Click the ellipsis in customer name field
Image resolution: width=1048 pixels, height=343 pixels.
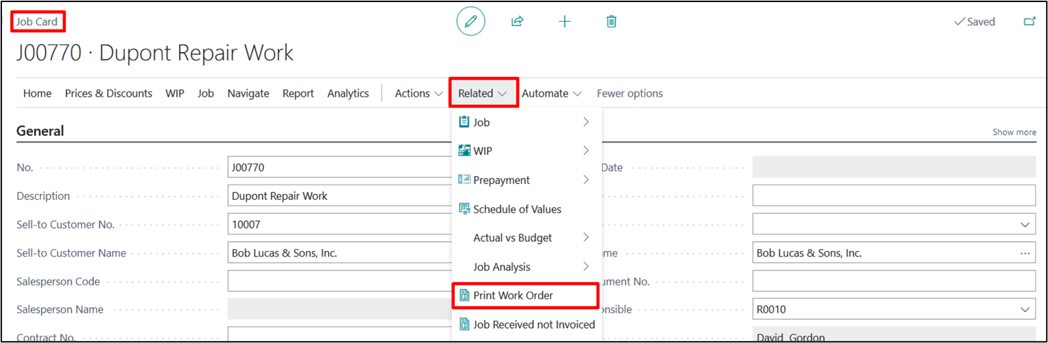(1025, 253)
